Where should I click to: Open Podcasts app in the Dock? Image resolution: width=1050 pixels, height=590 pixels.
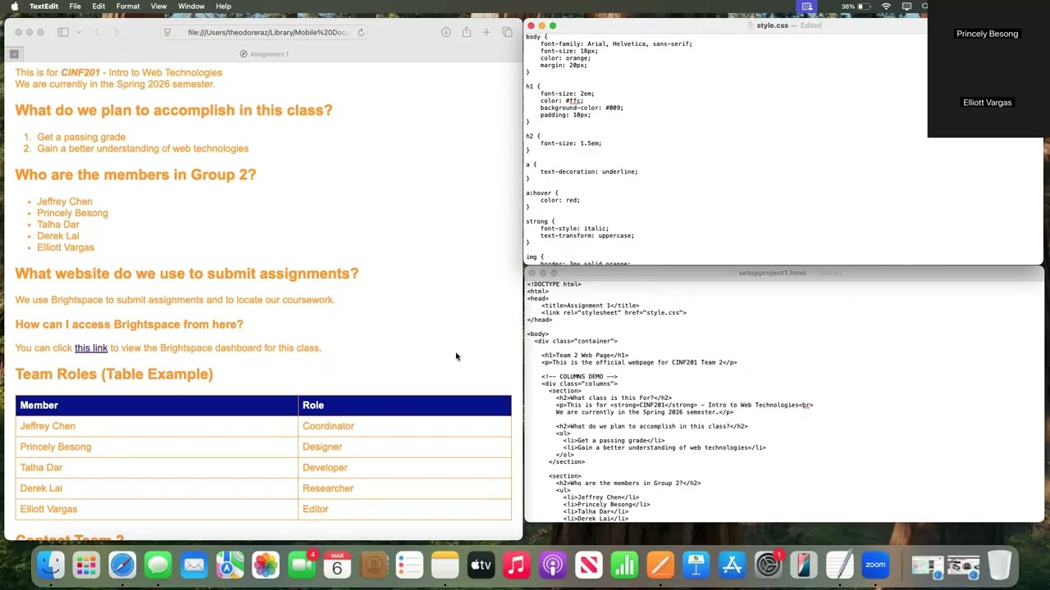coord(553,565)
